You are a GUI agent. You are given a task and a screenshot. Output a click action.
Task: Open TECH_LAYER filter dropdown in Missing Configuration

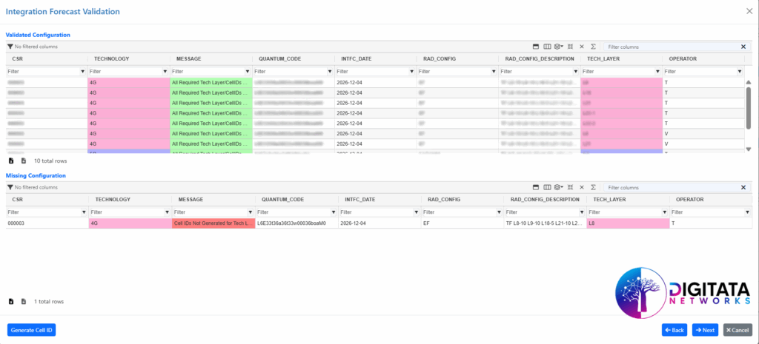[666, 212]
